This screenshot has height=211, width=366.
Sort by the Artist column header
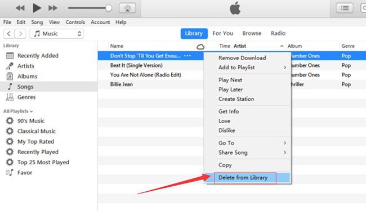[x=240, y=46]
